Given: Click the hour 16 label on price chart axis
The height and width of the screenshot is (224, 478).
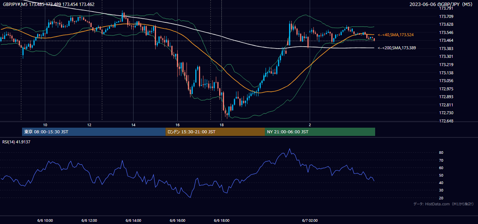Looking at the screenshot, I should (177, 125).
